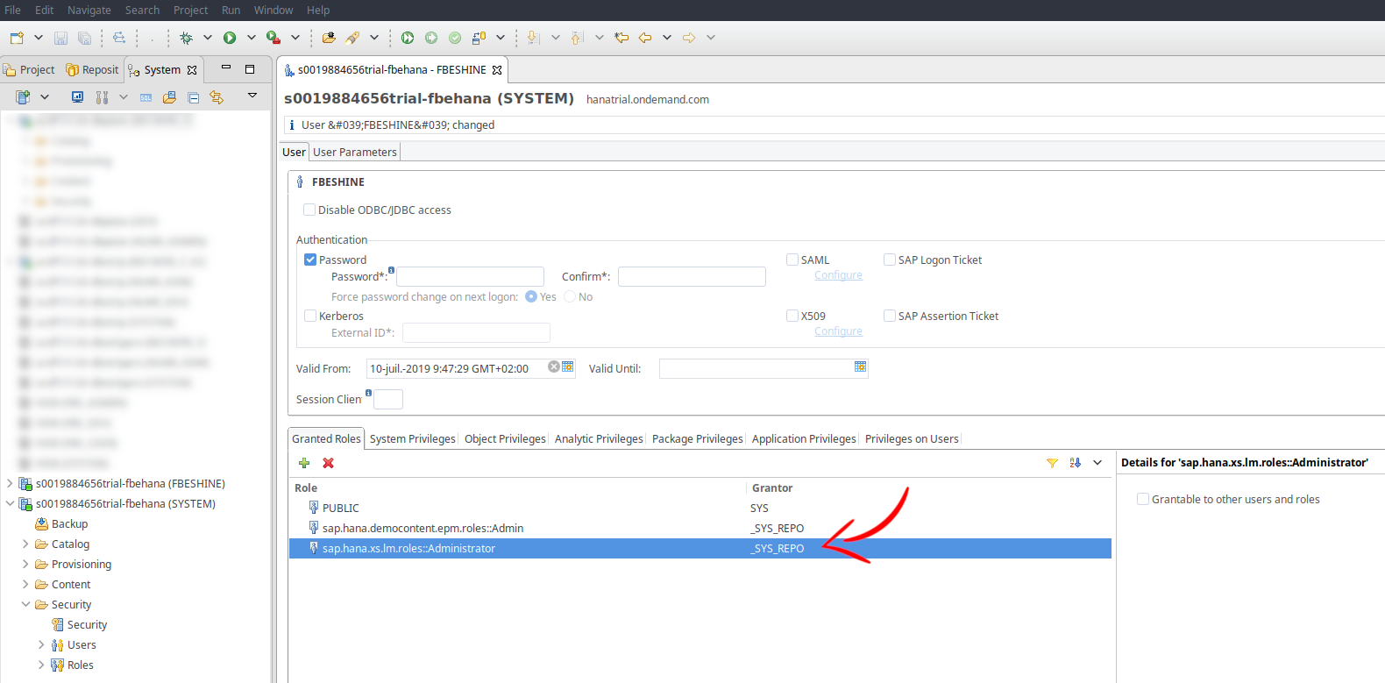1385x683 pixels.
Task: Click the Configure link under X509
Action: point(838,331)
